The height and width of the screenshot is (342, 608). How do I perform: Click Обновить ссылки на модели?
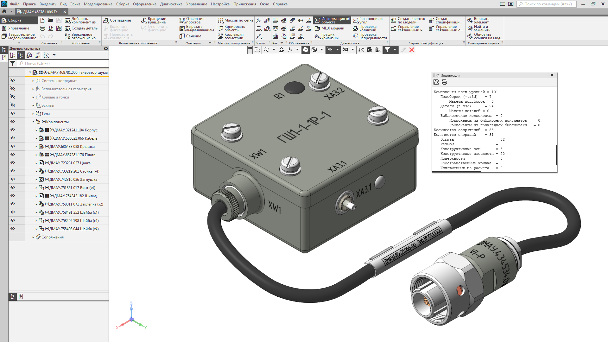pos(485,36)
